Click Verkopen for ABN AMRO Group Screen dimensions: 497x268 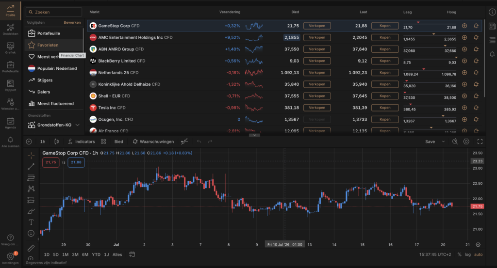click(x=317, y=49)
